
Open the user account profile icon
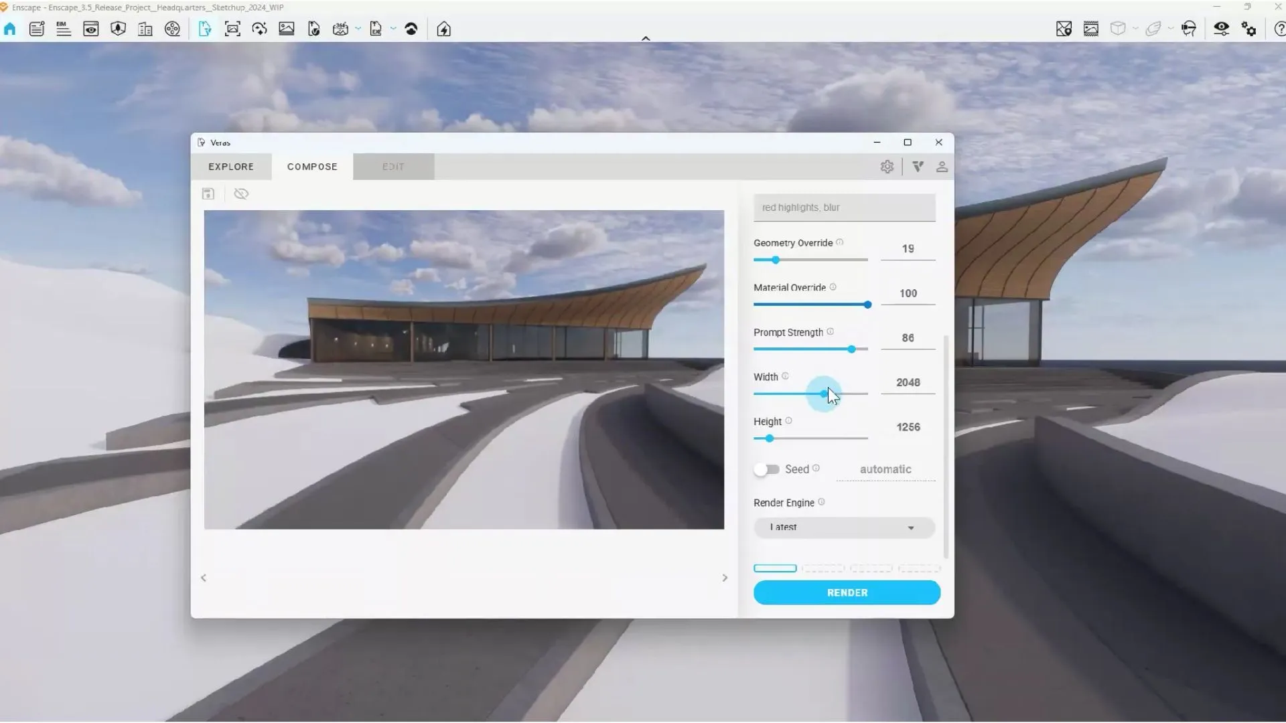pos(942,167)
